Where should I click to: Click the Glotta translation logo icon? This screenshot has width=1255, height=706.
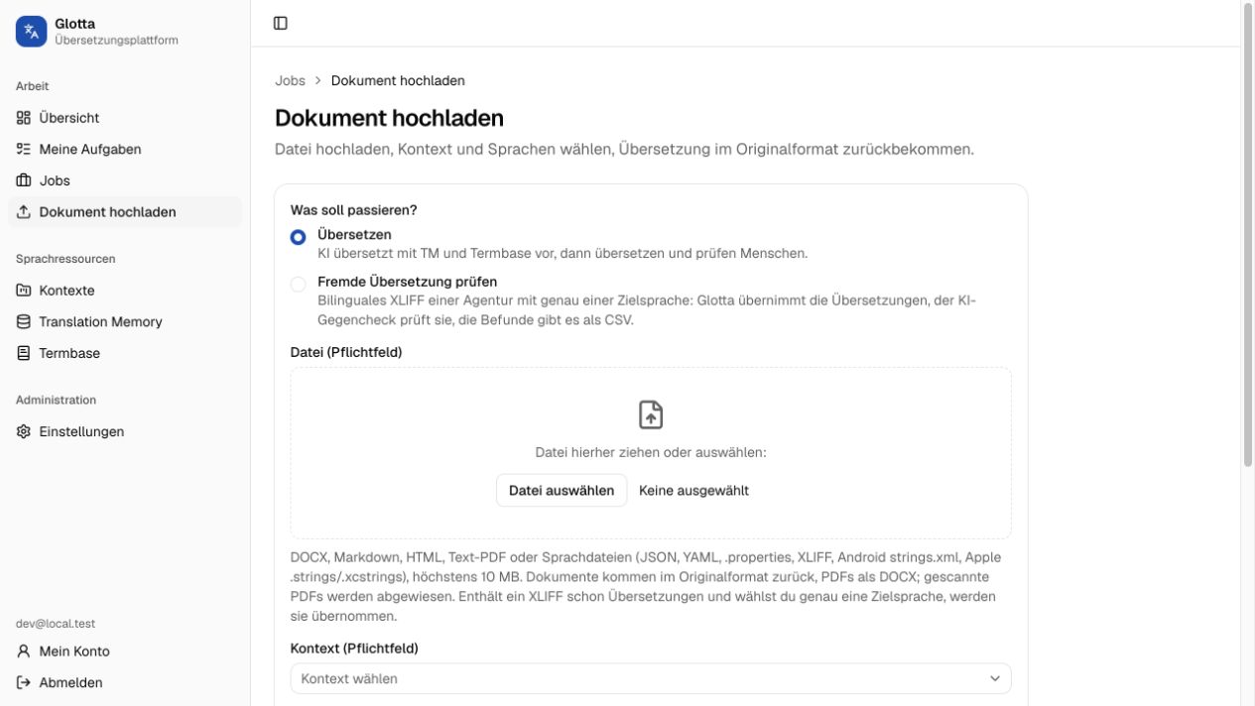point(31,32)
